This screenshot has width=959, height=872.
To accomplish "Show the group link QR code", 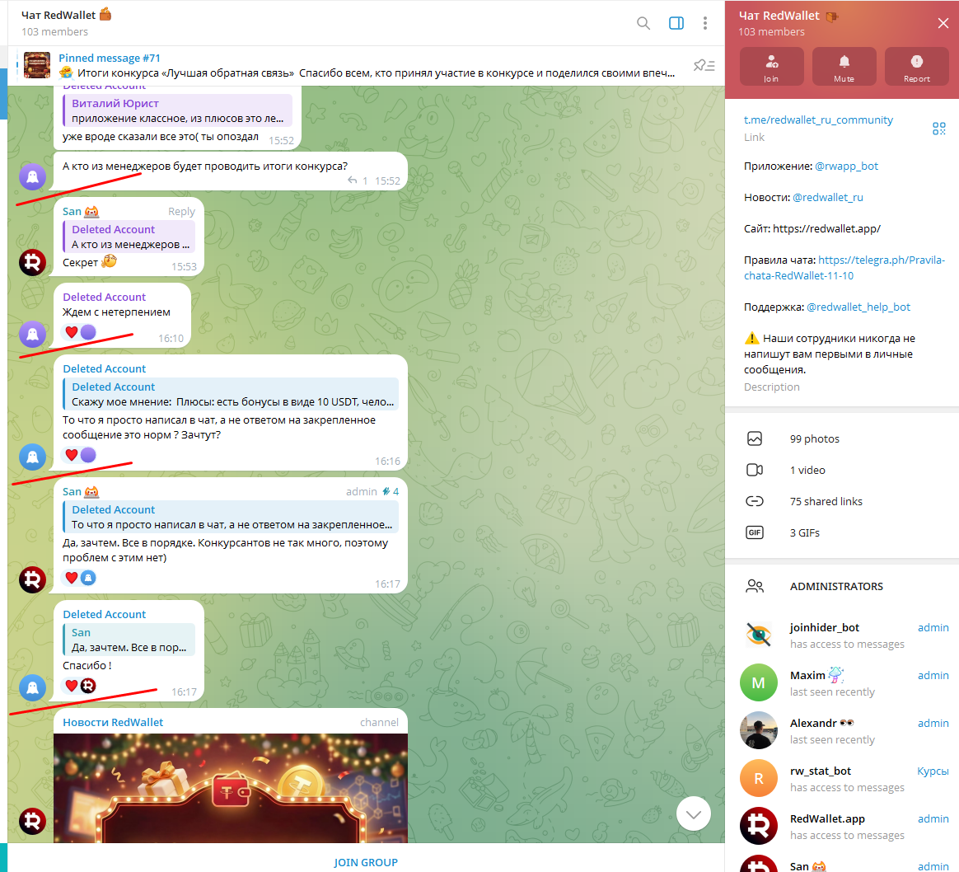I will click(938, 129).
